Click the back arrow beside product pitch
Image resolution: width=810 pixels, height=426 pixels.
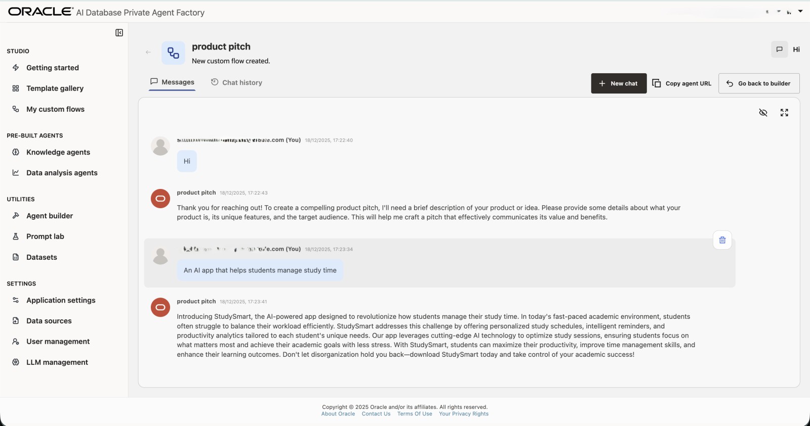pos(148,52)
